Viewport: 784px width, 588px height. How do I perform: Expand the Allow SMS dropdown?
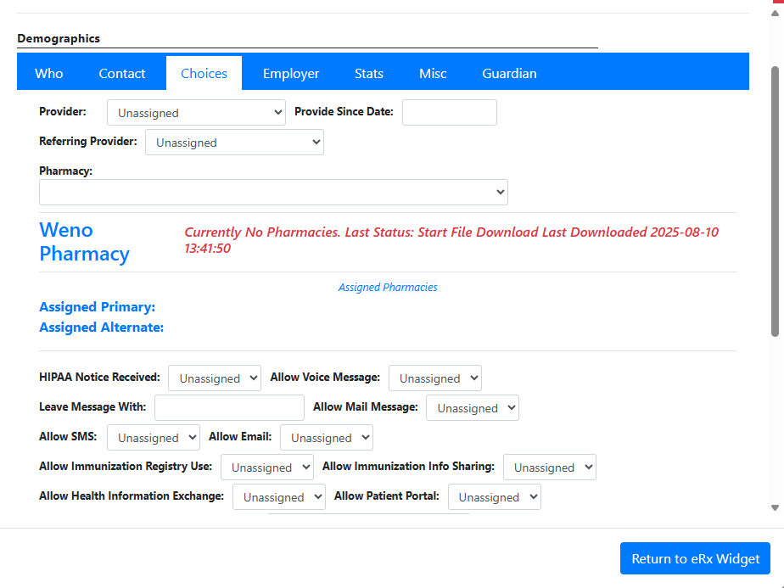(154, 438)
